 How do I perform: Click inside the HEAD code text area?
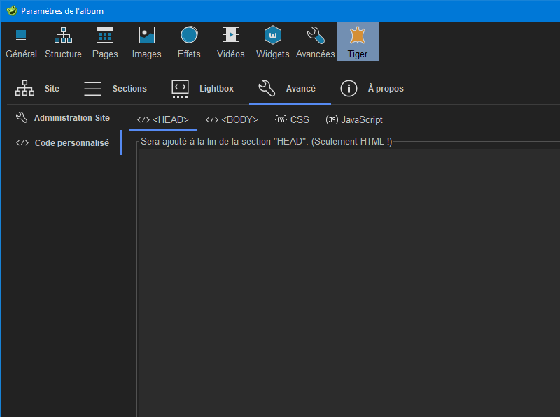pyautogui.click(x=348, y=279)
